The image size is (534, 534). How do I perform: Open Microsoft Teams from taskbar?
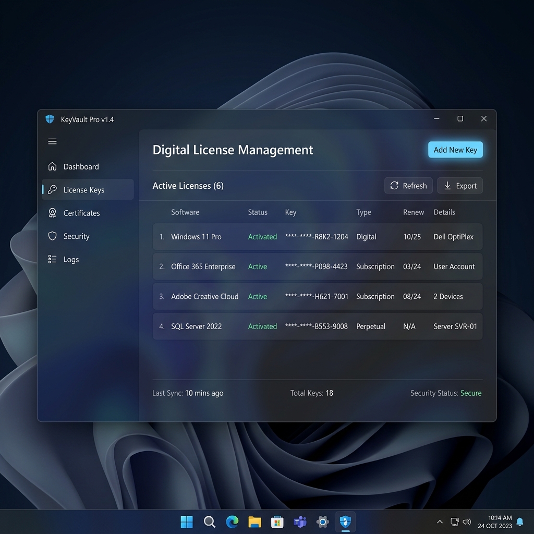pyautogui.click(x=300, y=521)
